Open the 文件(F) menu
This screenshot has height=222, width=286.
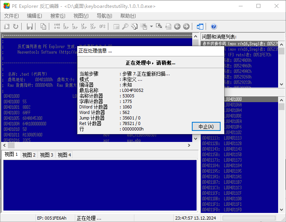click(11, 16)
